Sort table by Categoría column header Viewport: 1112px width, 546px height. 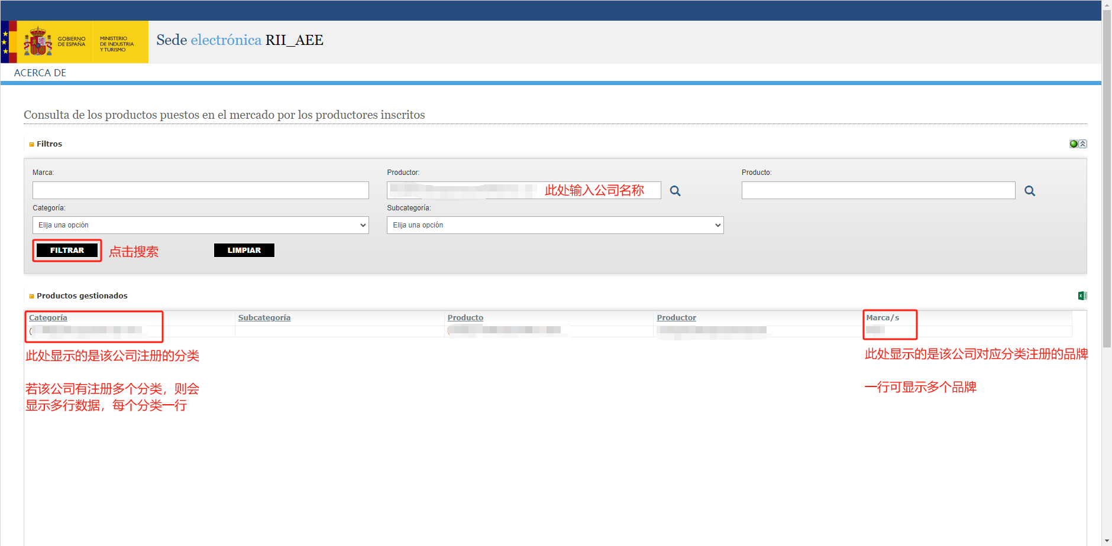[x=48, y=318]
